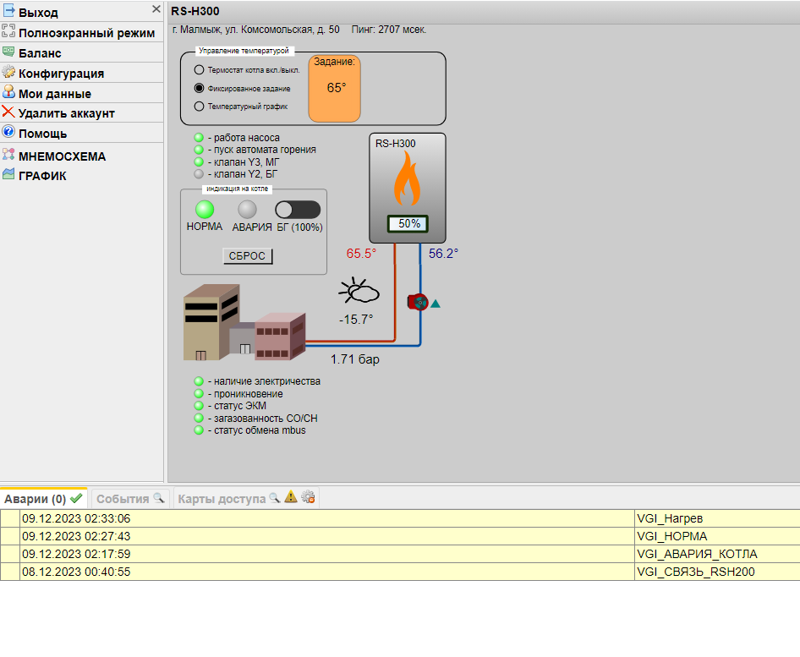Click the grey АВАРИЯ indicator lamp

pyautogui.click(x=248, y=210)
